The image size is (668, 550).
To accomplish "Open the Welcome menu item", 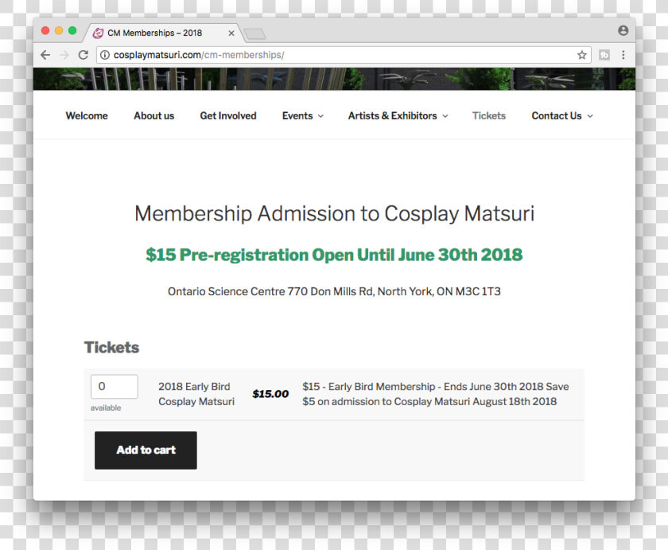I will pyautogui.click(x=87, y=116).
